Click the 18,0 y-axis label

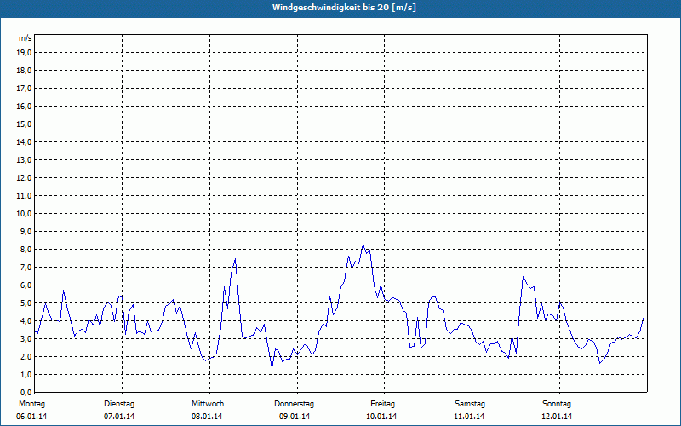24,71
